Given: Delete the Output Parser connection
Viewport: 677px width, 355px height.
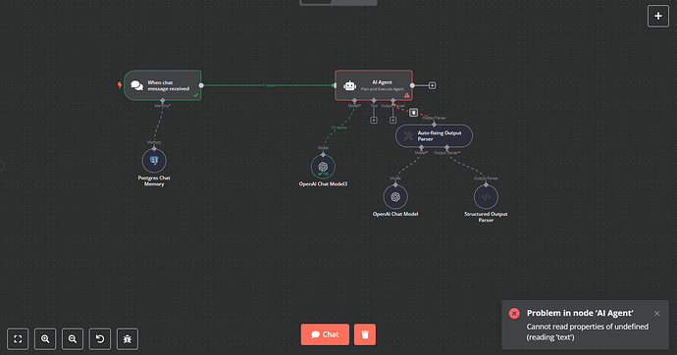Looking at the screenshot, I should (x=413, y=113).
